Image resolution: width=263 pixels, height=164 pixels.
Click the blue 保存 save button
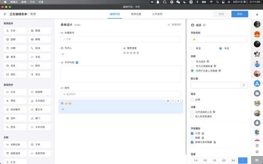240,14
